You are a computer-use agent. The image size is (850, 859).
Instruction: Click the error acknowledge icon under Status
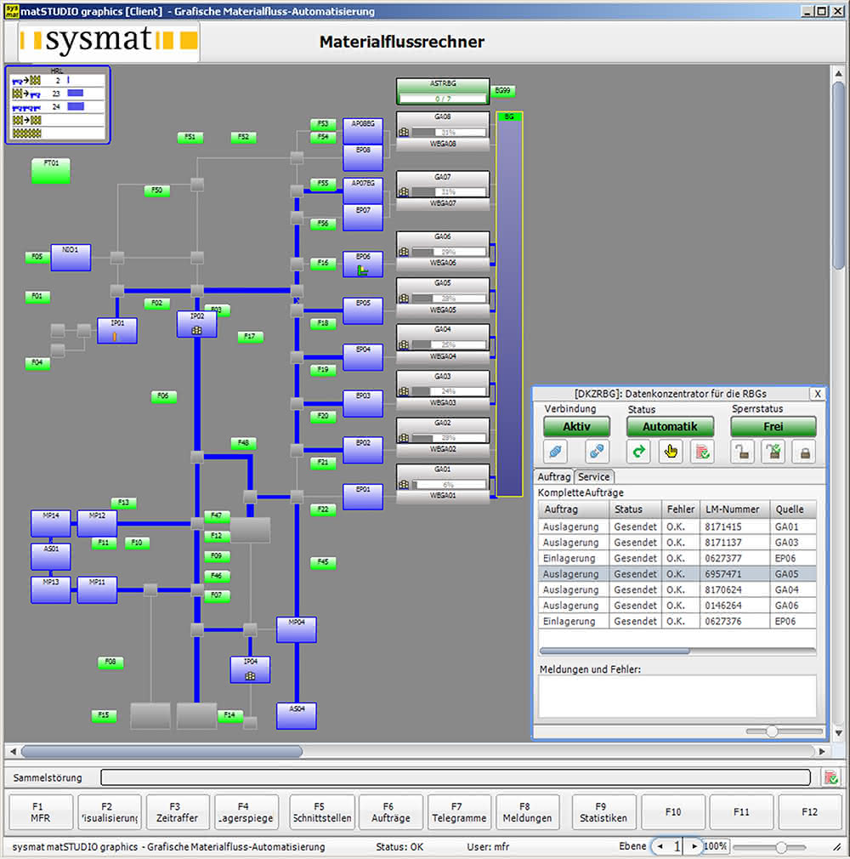pyautogui.click(x=702, y=452)
